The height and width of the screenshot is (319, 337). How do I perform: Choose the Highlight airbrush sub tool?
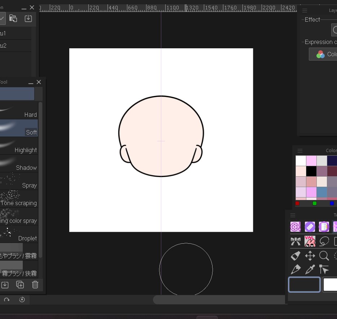(x=19, y=146)
